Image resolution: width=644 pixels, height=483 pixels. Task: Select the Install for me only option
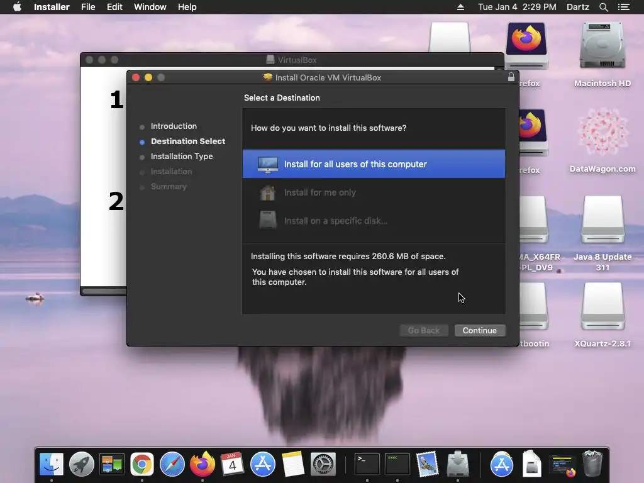(374, 192)
